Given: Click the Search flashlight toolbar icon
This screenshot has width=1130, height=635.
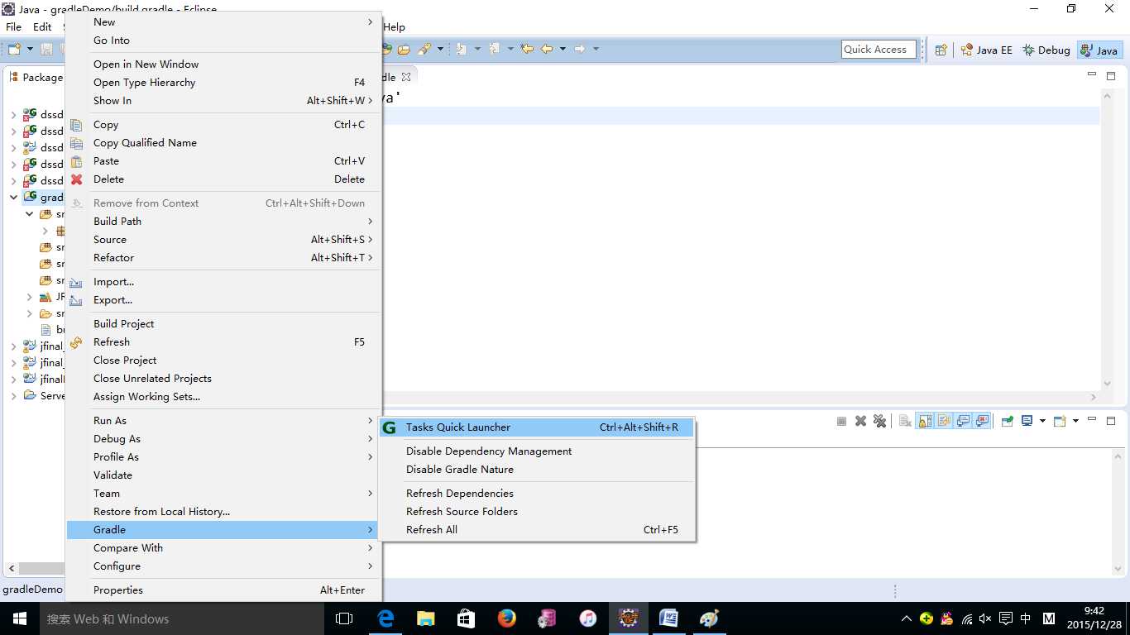Looking at the screenshot, I should (x=424, y=49).
